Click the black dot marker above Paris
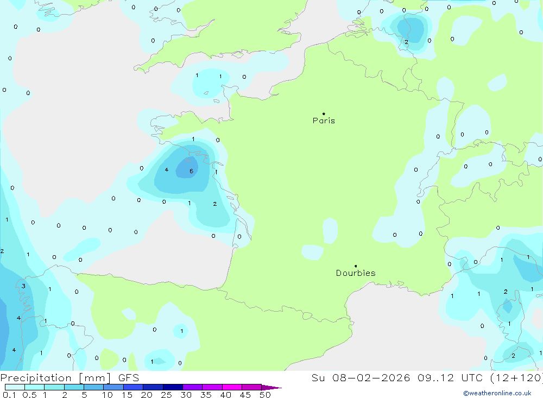 point(324,113)
